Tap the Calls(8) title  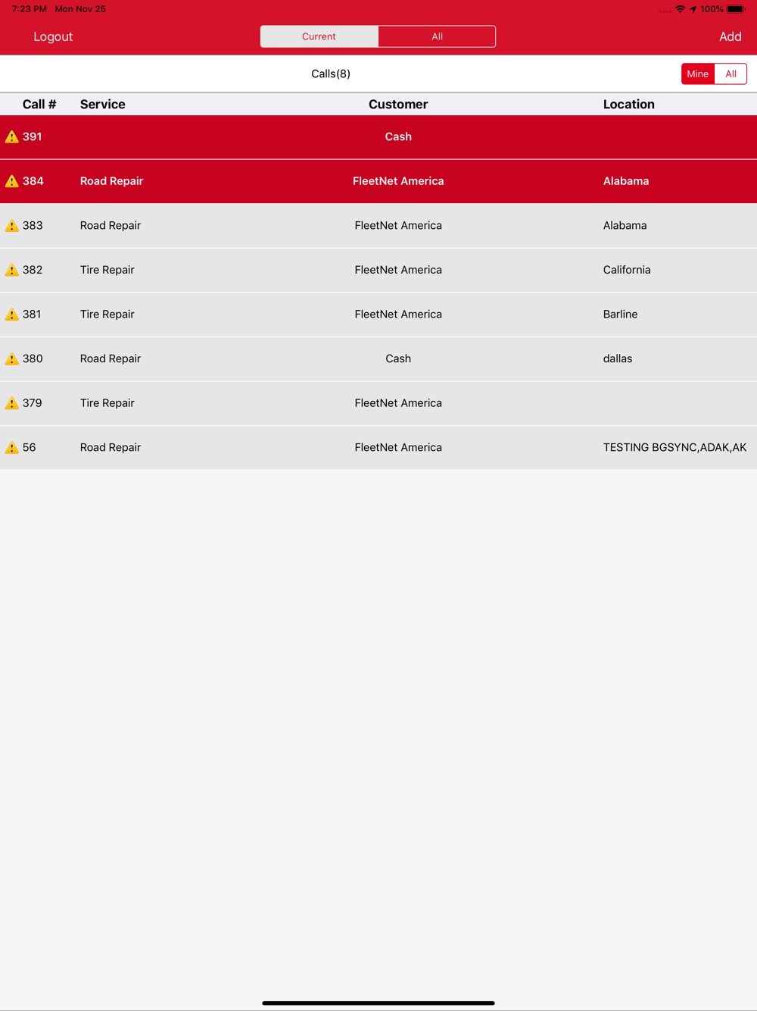pos(331,74)
